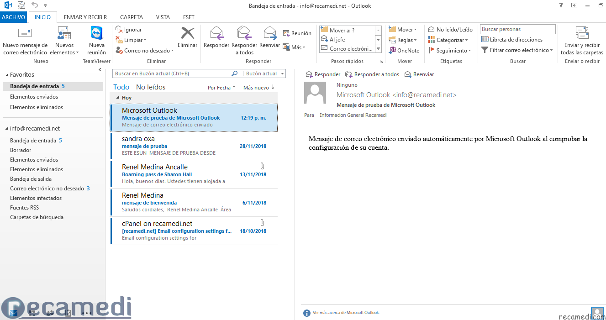Open cPanel on recamedi.net email
The image size is (606, 320).
click(x=194, y=231)
